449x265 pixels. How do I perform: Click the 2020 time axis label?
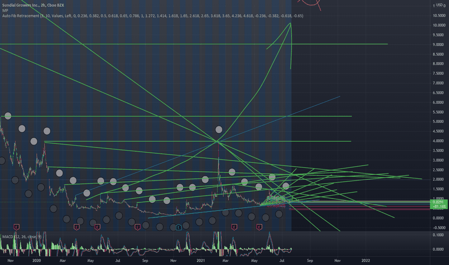37,260
